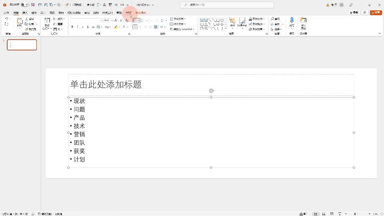The image size is (384, 216).
Task: Click the title placeholder 单击此处添加标题
Action: point(106,84)
